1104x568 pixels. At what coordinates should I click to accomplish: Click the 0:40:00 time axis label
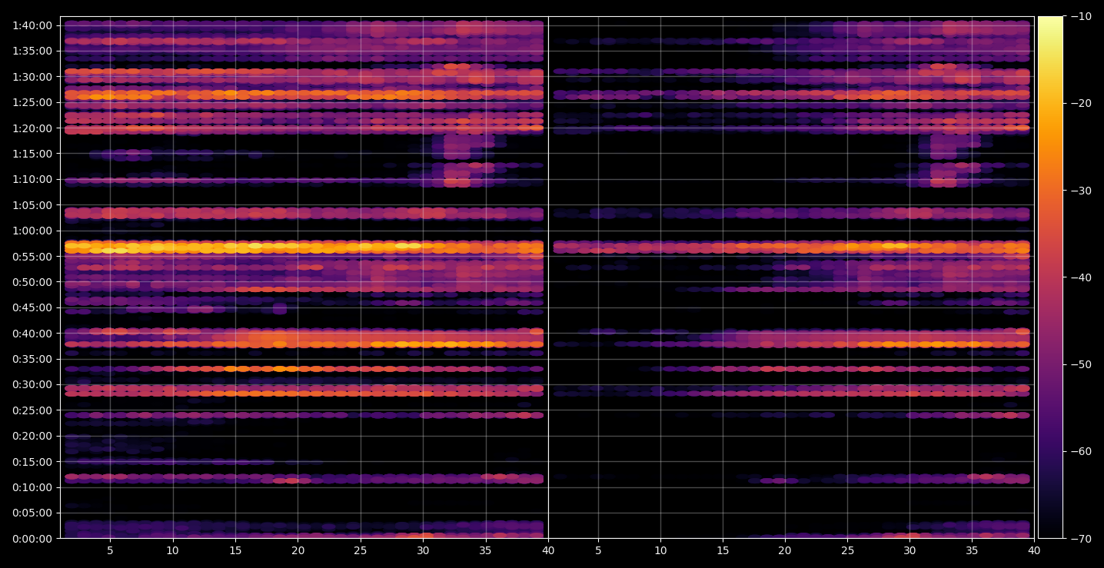coord(32,334)
